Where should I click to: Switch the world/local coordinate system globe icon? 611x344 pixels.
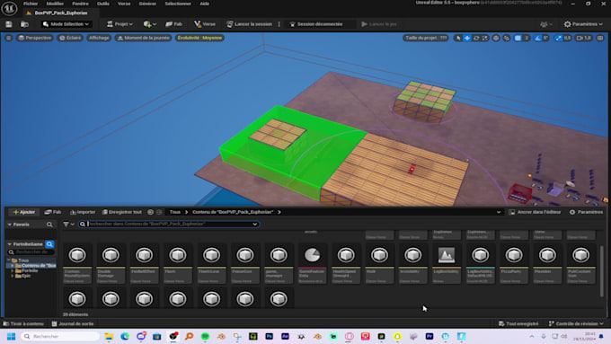tap(496, 38)
